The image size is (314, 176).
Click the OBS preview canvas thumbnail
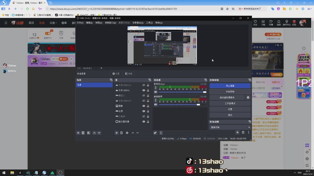coord(162,45)
